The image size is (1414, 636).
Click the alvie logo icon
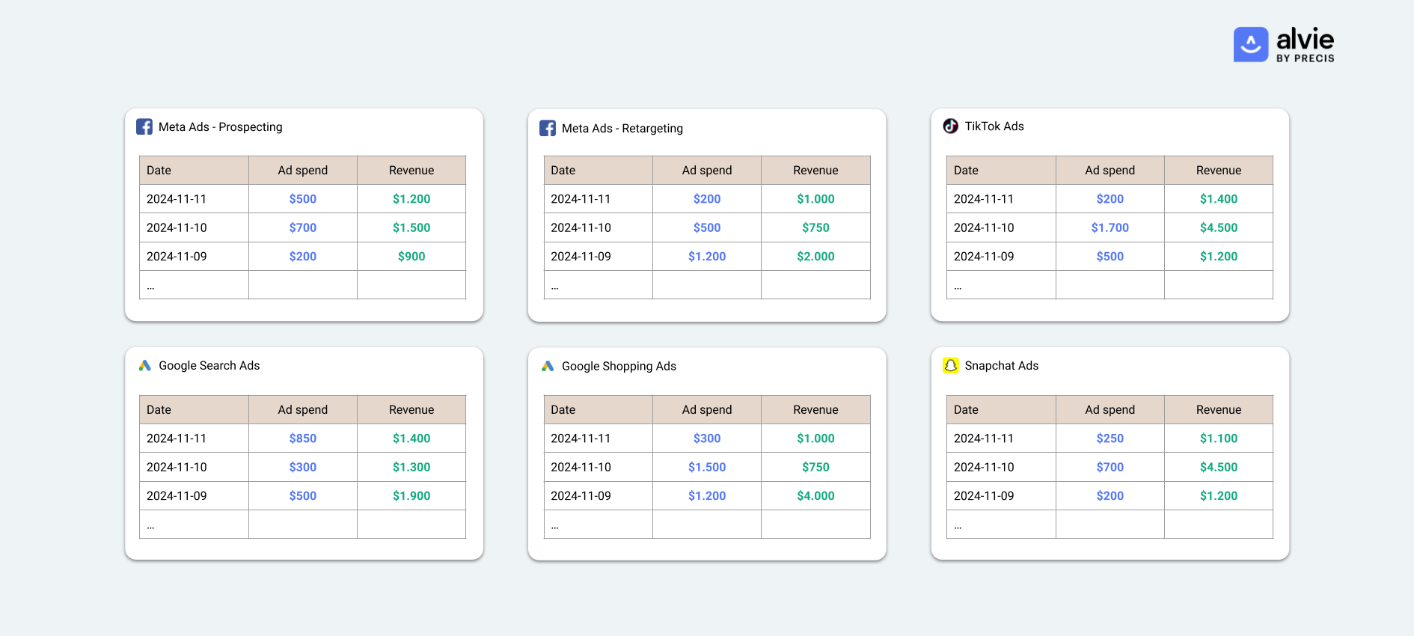click(1251, 45)
